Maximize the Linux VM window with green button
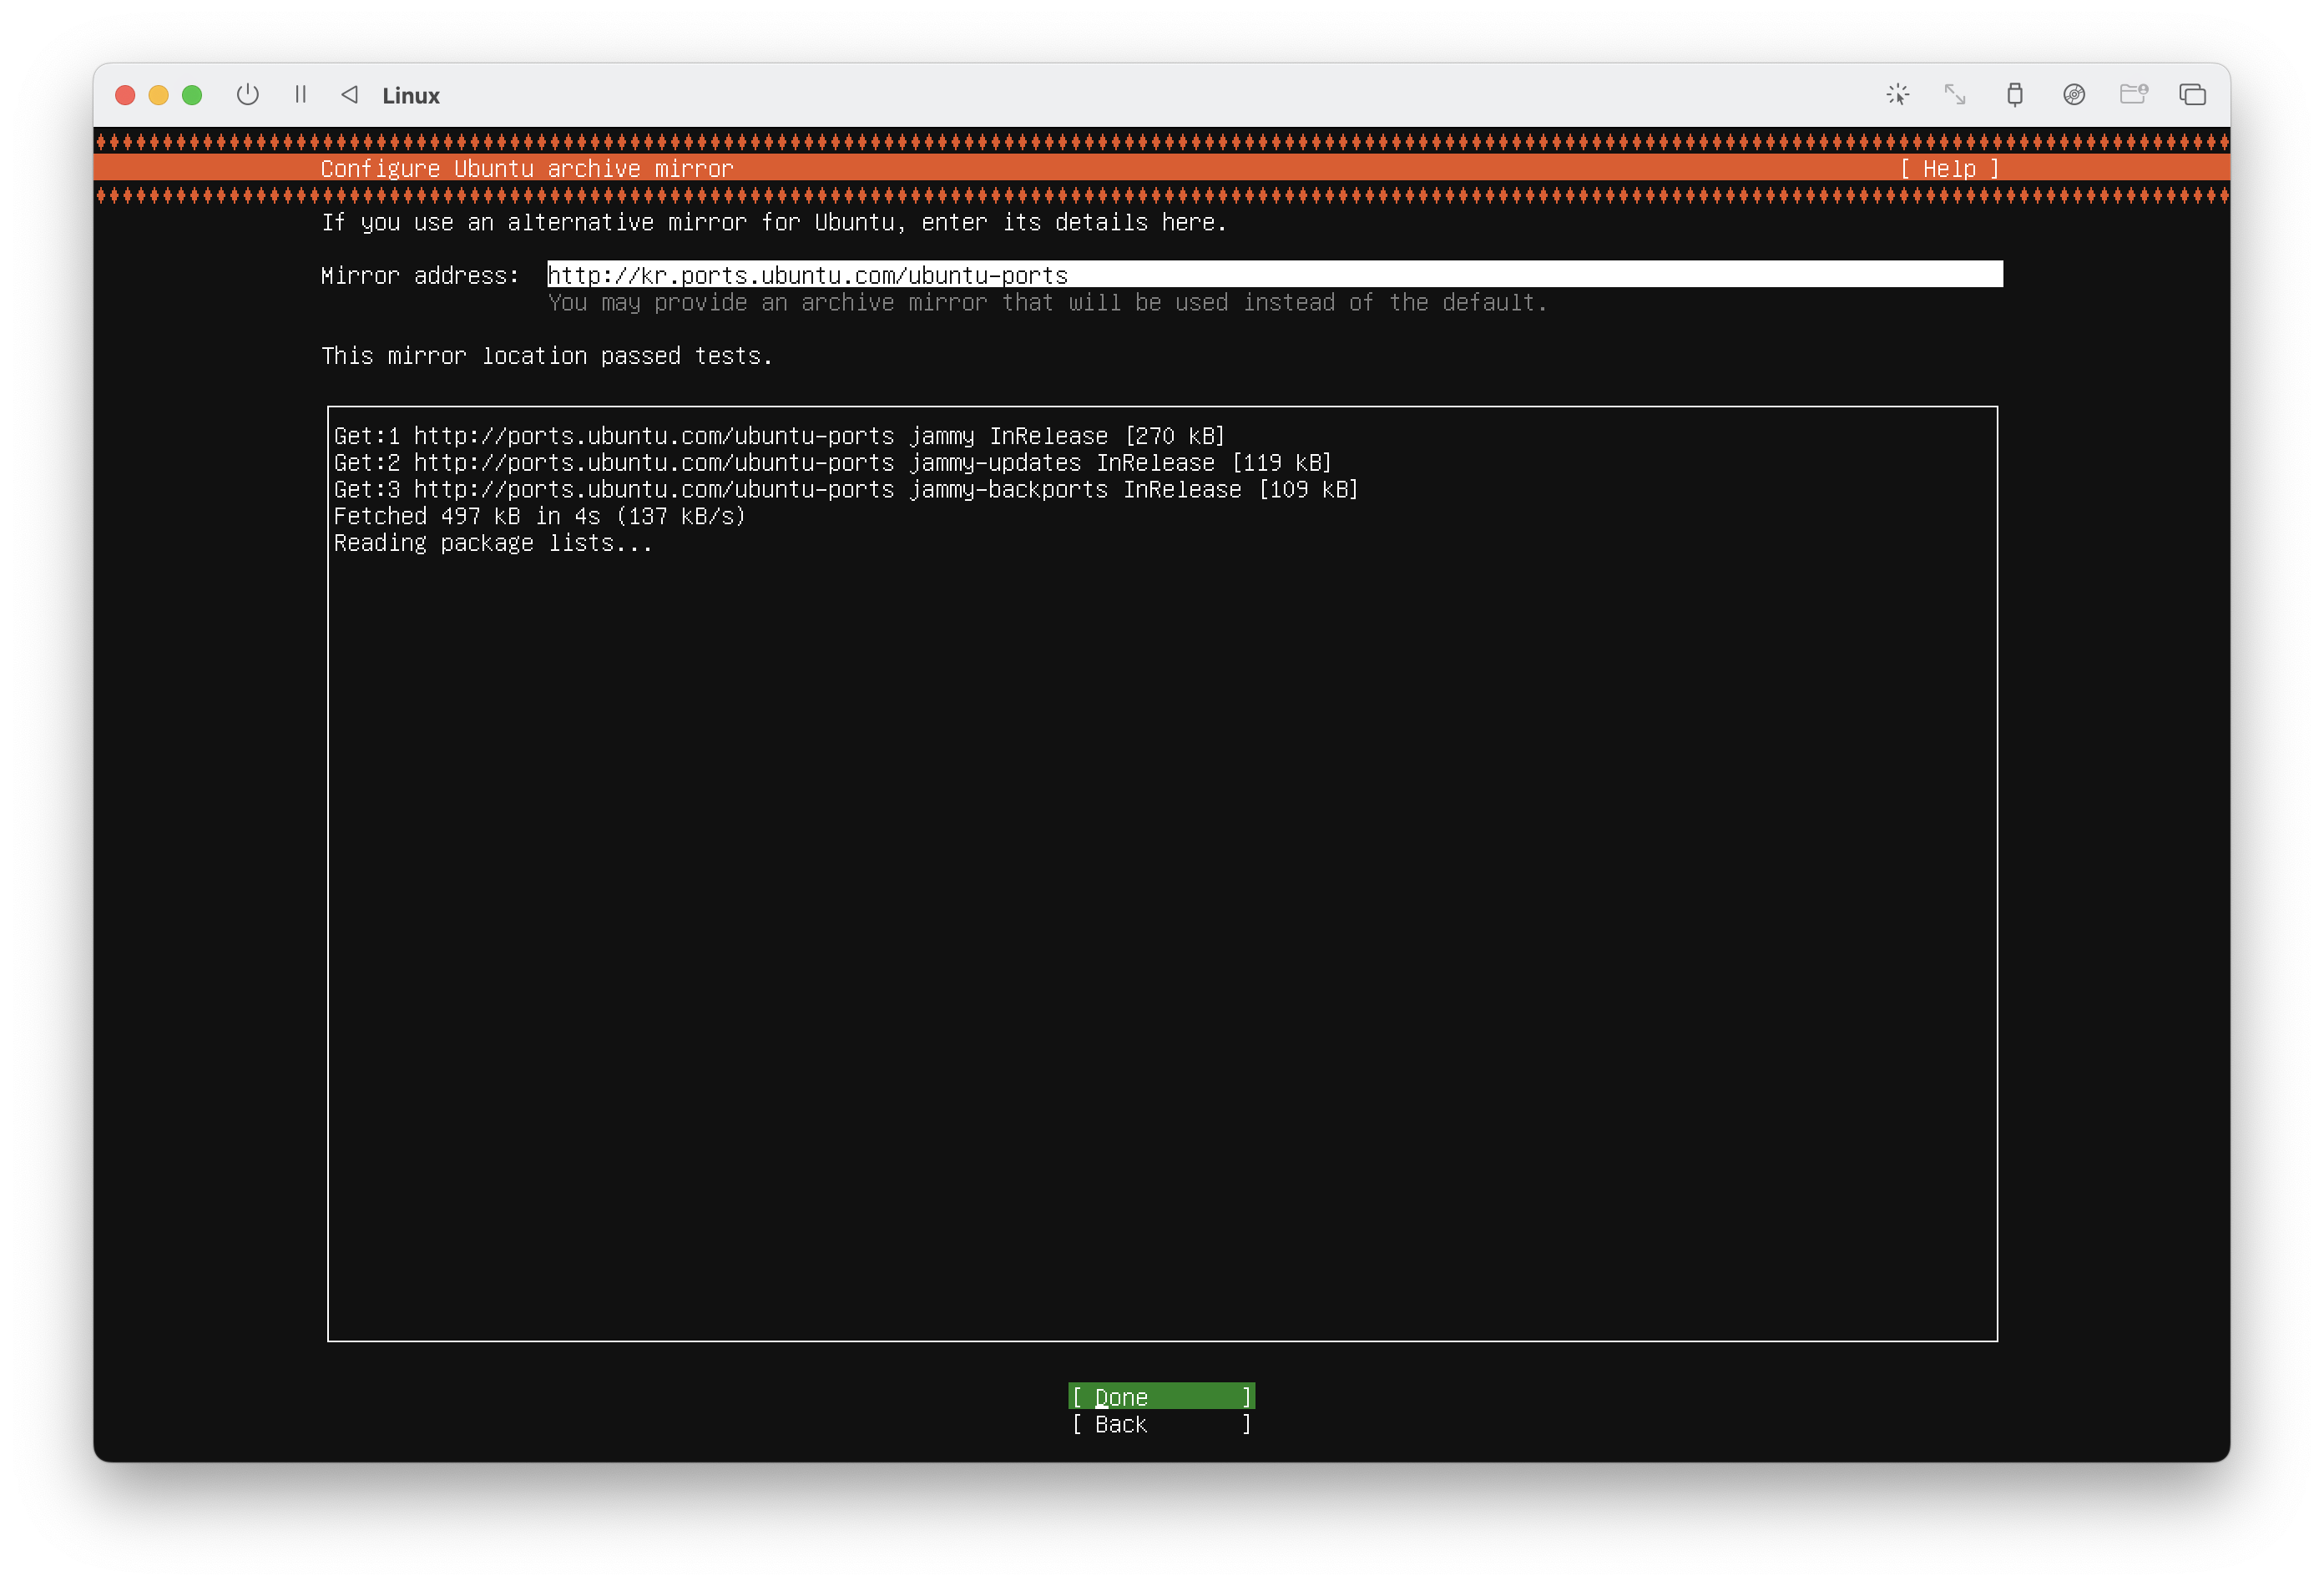The height and width of the screenshot is (1586, 2324). [x=192, y=95]
